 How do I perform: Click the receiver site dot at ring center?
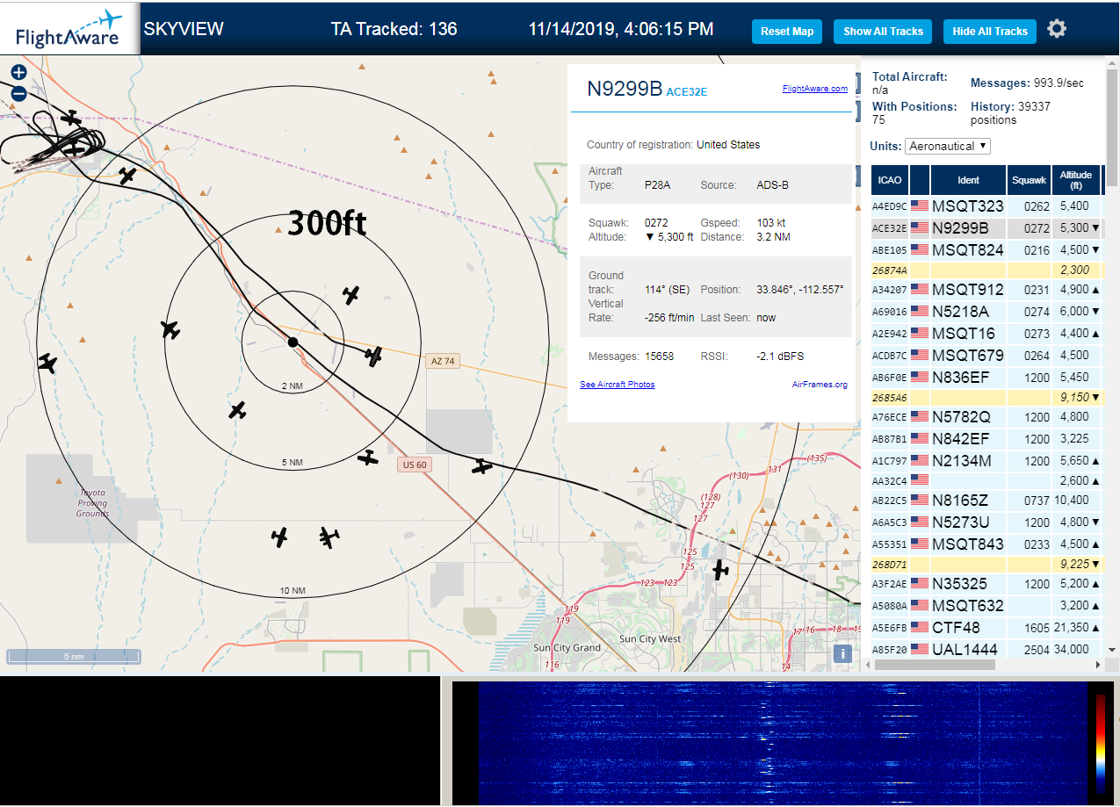coord(293,342)
